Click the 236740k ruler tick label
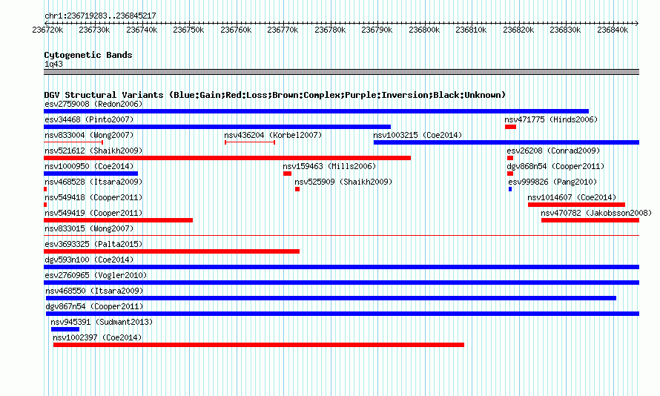Screen dimensions: 660x396 tap(142, 30)
